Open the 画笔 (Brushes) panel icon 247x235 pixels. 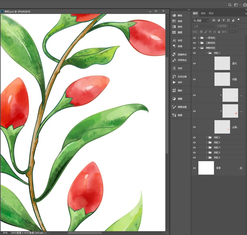tap(174, 115)
